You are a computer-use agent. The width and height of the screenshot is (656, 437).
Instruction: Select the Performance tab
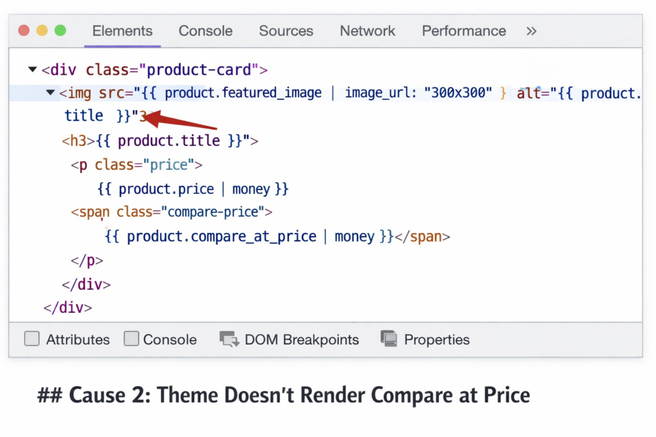click(x=464, y=31)
